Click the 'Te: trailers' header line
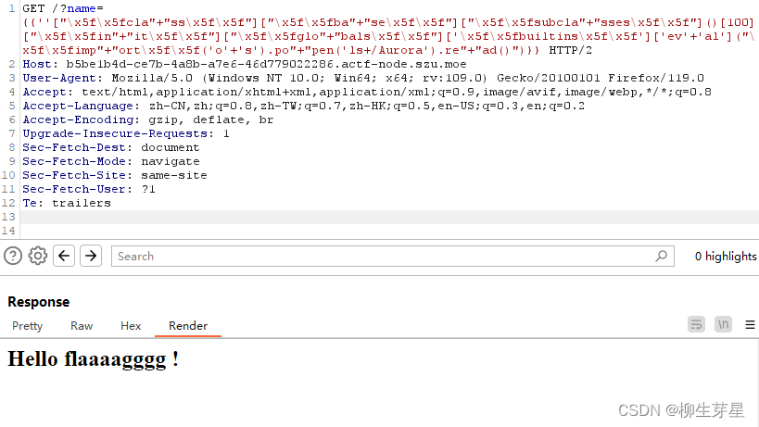 67,203
